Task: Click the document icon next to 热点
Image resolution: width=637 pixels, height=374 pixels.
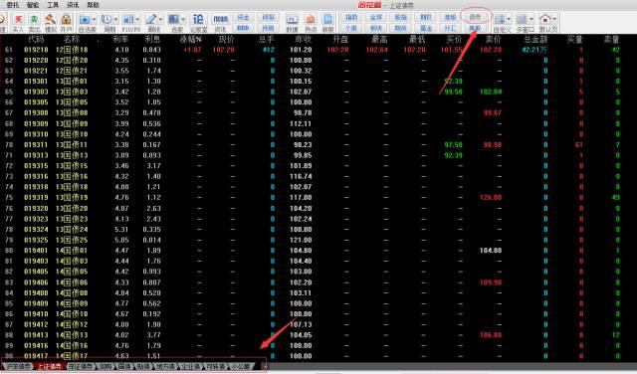Action: [x=327, y=20]
